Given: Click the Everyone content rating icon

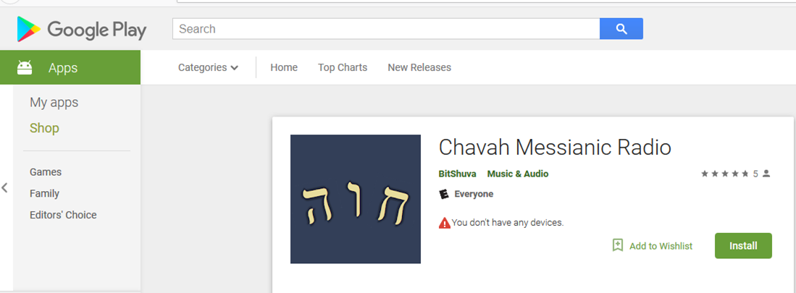Looking at the screenshot, I should [x=444, y=194].
